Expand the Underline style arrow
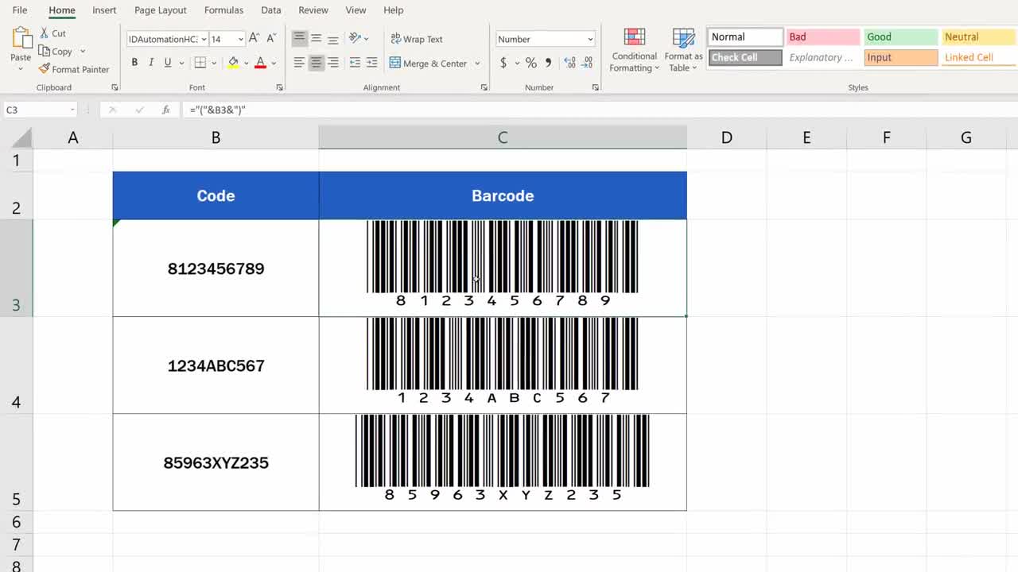 pyautogui.click(x=181, y=63)
